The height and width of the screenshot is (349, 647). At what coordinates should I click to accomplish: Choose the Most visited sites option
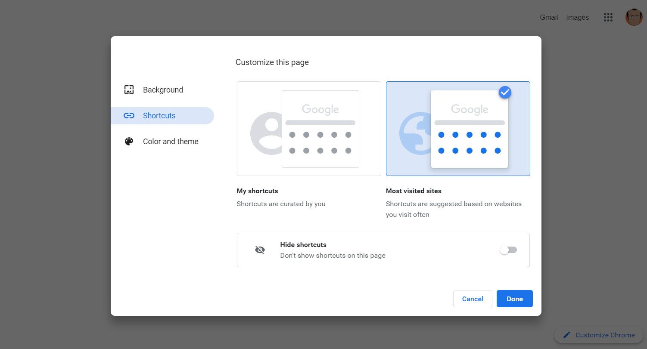point(458,128)
